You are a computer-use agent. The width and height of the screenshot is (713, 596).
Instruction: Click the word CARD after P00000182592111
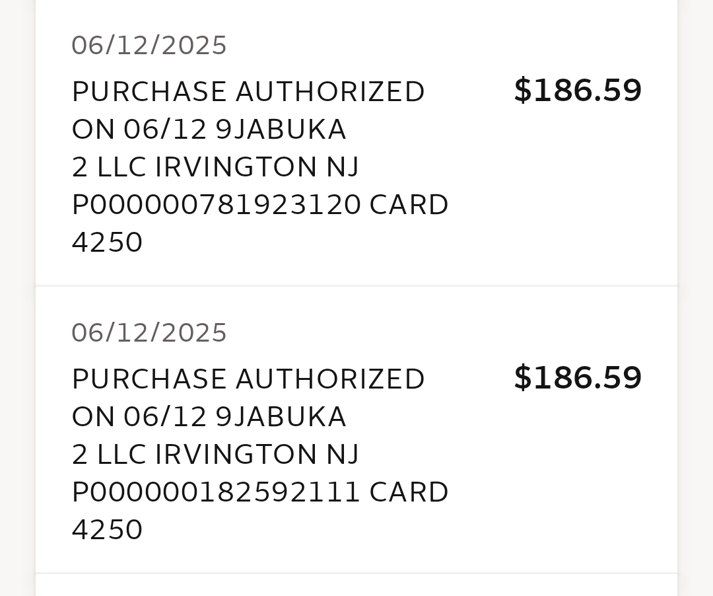(409, 493)
